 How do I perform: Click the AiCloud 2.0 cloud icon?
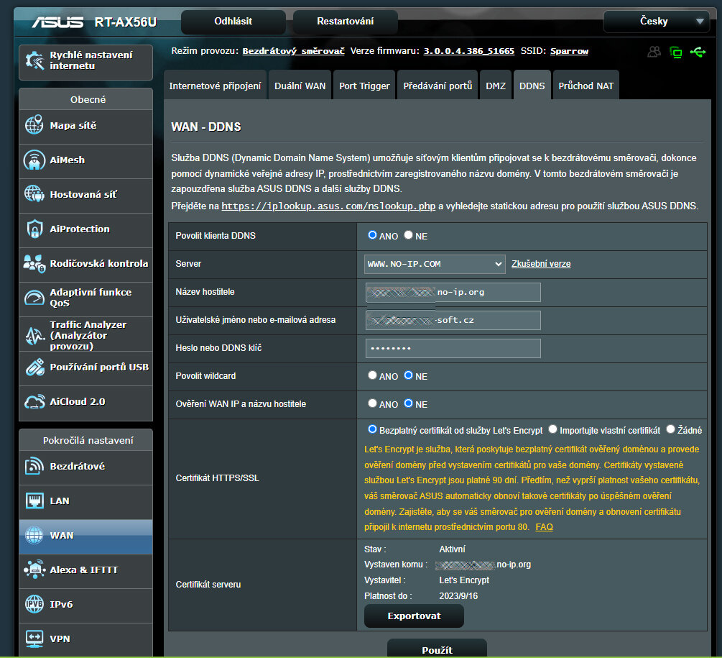34,402
